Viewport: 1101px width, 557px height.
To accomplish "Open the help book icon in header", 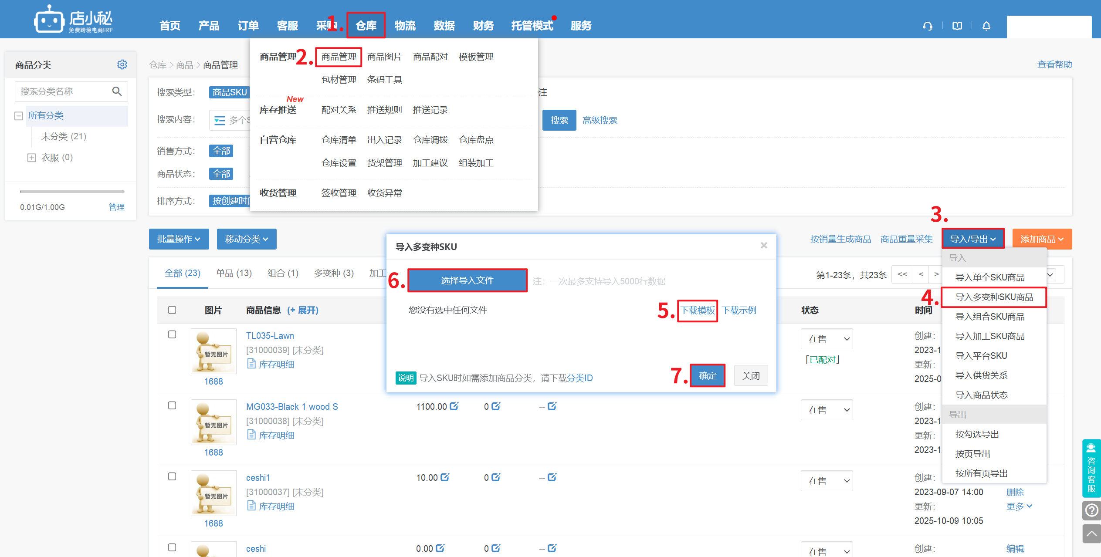I will coord(957,26).
